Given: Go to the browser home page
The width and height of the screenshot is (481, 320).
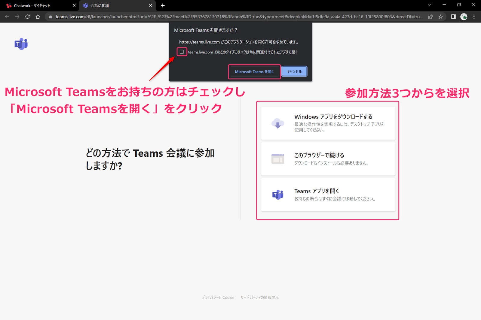Looking at the screenshot, I should click(38, 17).
